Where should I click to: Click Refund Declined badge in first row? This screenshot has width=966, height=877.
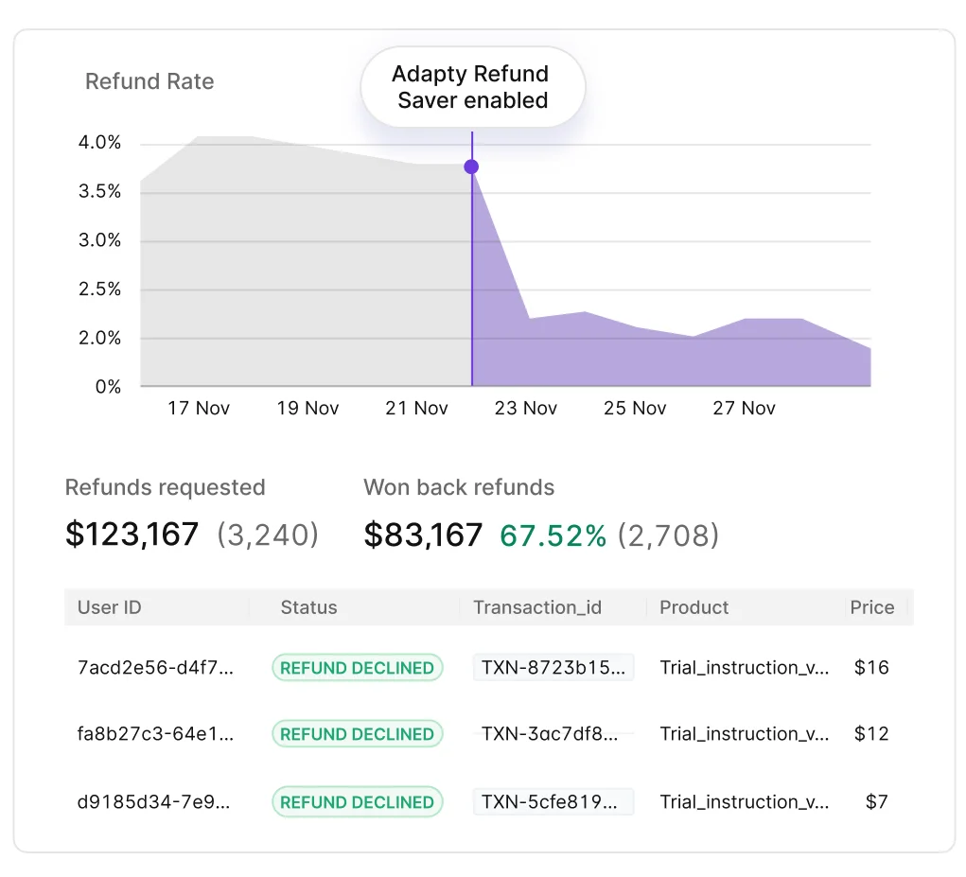pos(357,667)
